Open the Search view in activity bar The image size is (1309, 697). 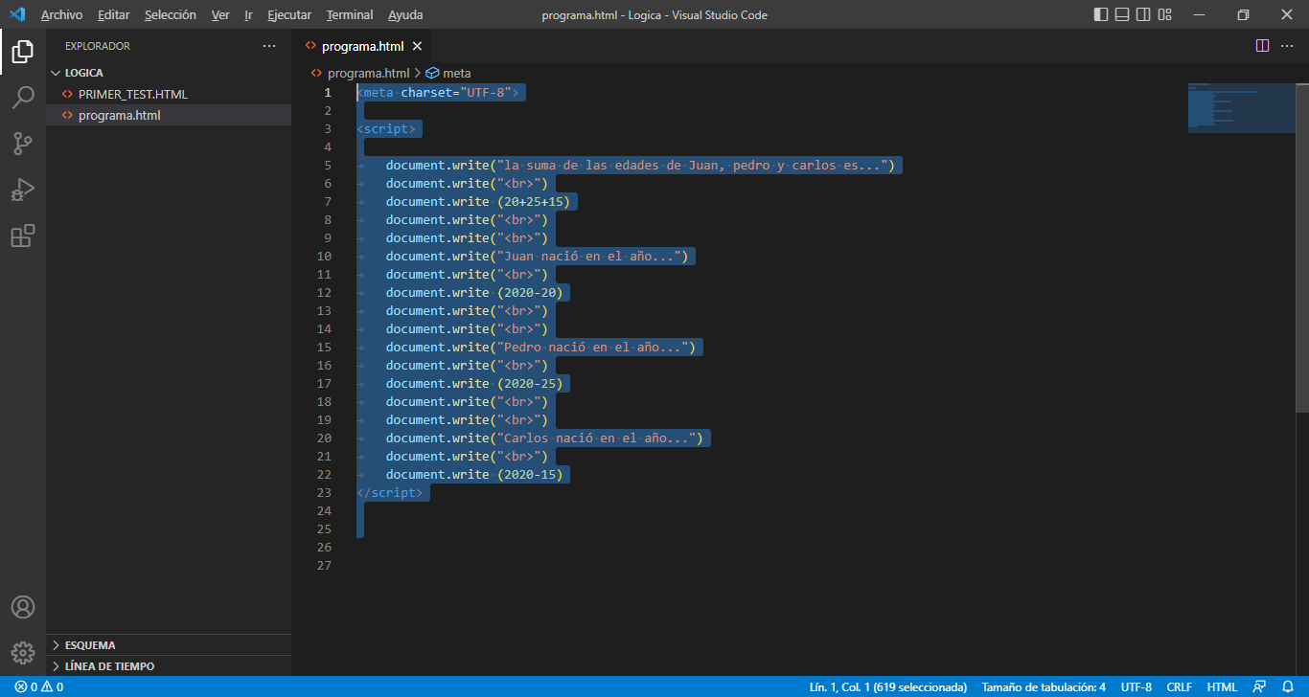pyautogui.click(x=23, y=98)
